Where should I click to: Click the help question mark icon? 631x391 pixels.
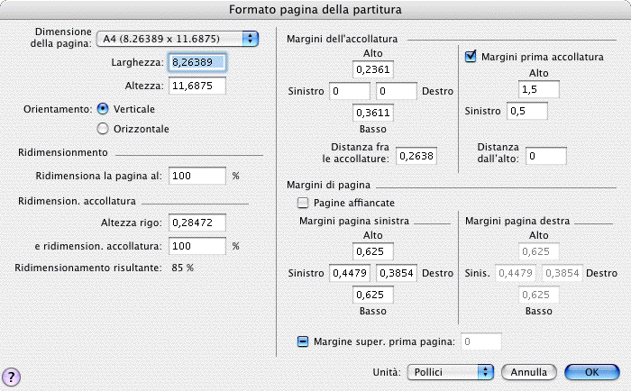(13, 376)
